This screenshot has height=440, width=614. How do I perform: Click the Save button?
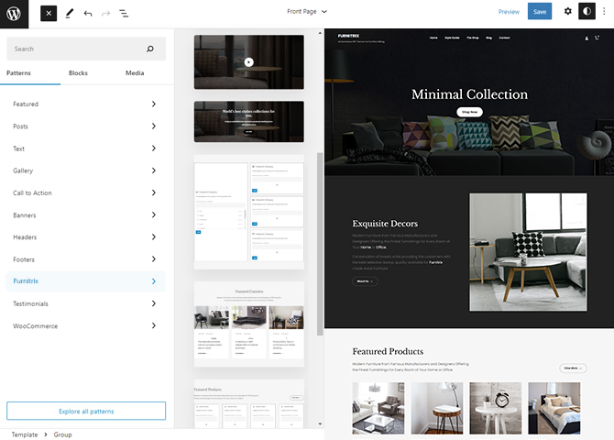(x=540, y=12)
